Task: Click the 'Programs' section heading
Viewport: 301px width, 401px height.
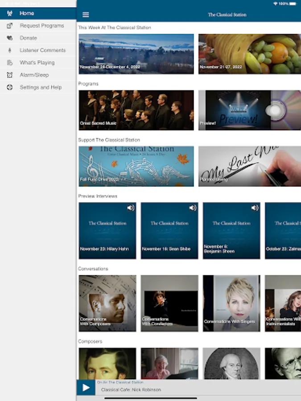Action: tap(88, 84)
